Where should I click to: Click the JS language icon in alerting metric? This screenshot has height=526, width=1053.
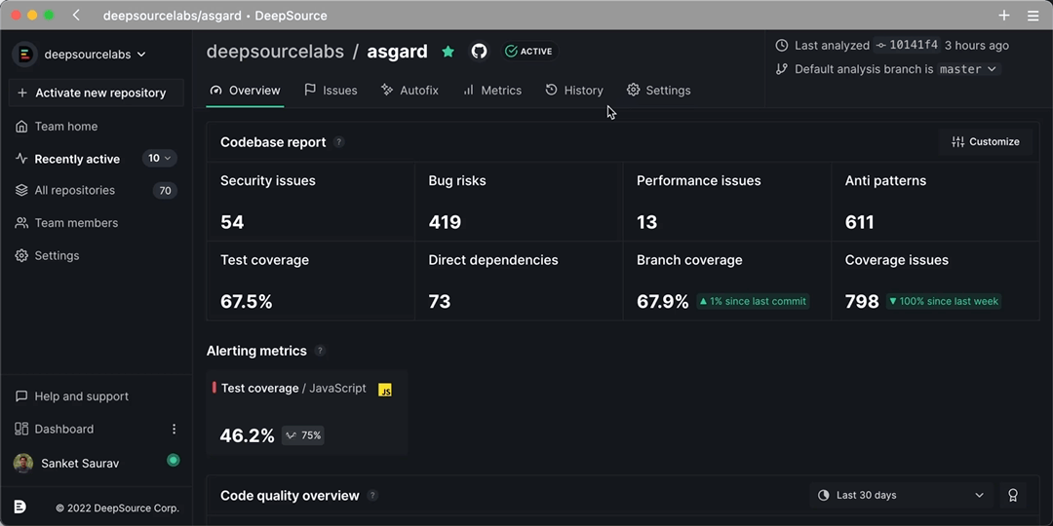[x=385, y=390]
